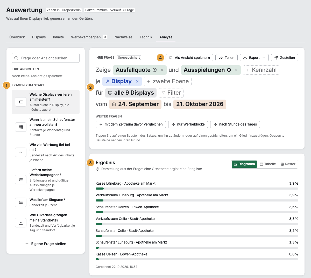The height and width of the screenshot is (278, 311).
Task: Click 'Als Ansicht speichern' button
Action: coord(189,58)
